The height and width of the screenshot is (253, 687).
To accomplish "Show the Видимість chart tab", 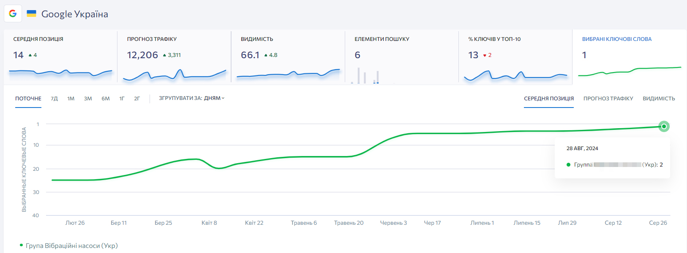I will [x=659, y=99].
